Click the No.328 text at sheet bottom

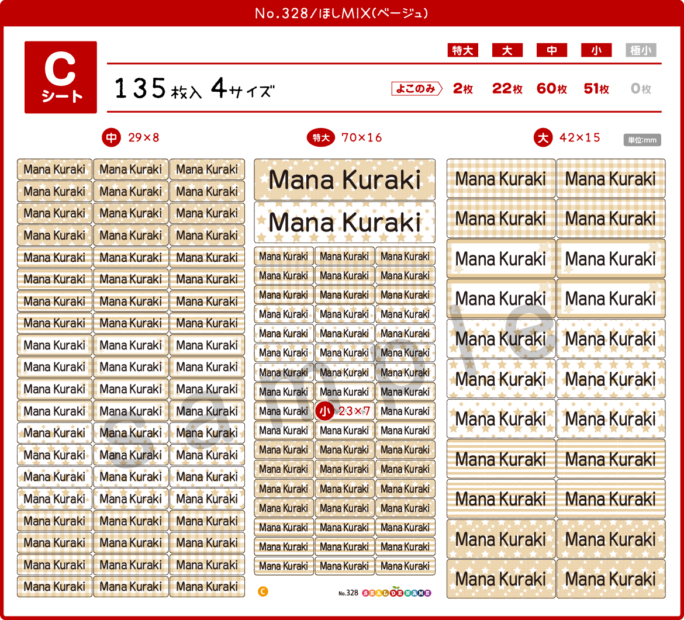click(348, 593)
